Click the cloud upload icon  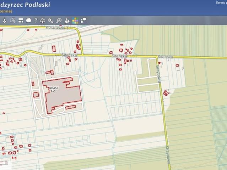[x=43, y=21]
